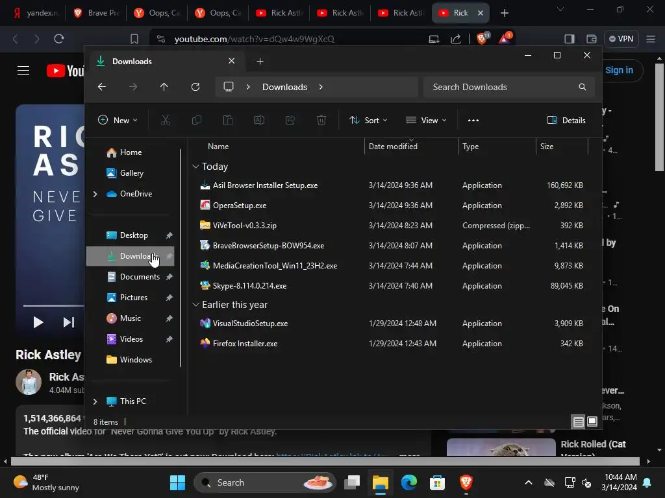The image size is (665, 498).
Task: Go back in File Explorer
Action: (102, 87)
